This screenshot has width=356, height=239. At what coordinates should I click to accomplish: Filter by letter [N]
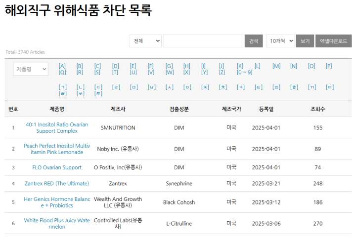[x=294, y=66]
